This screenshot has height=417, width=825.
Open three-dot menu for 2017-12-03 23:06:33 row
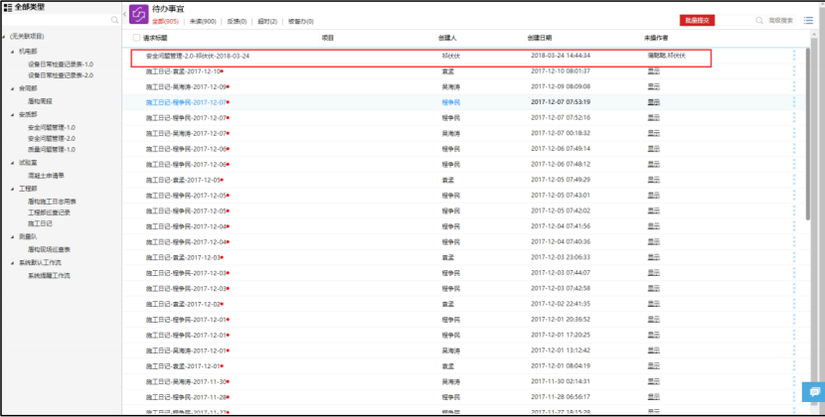794,258
